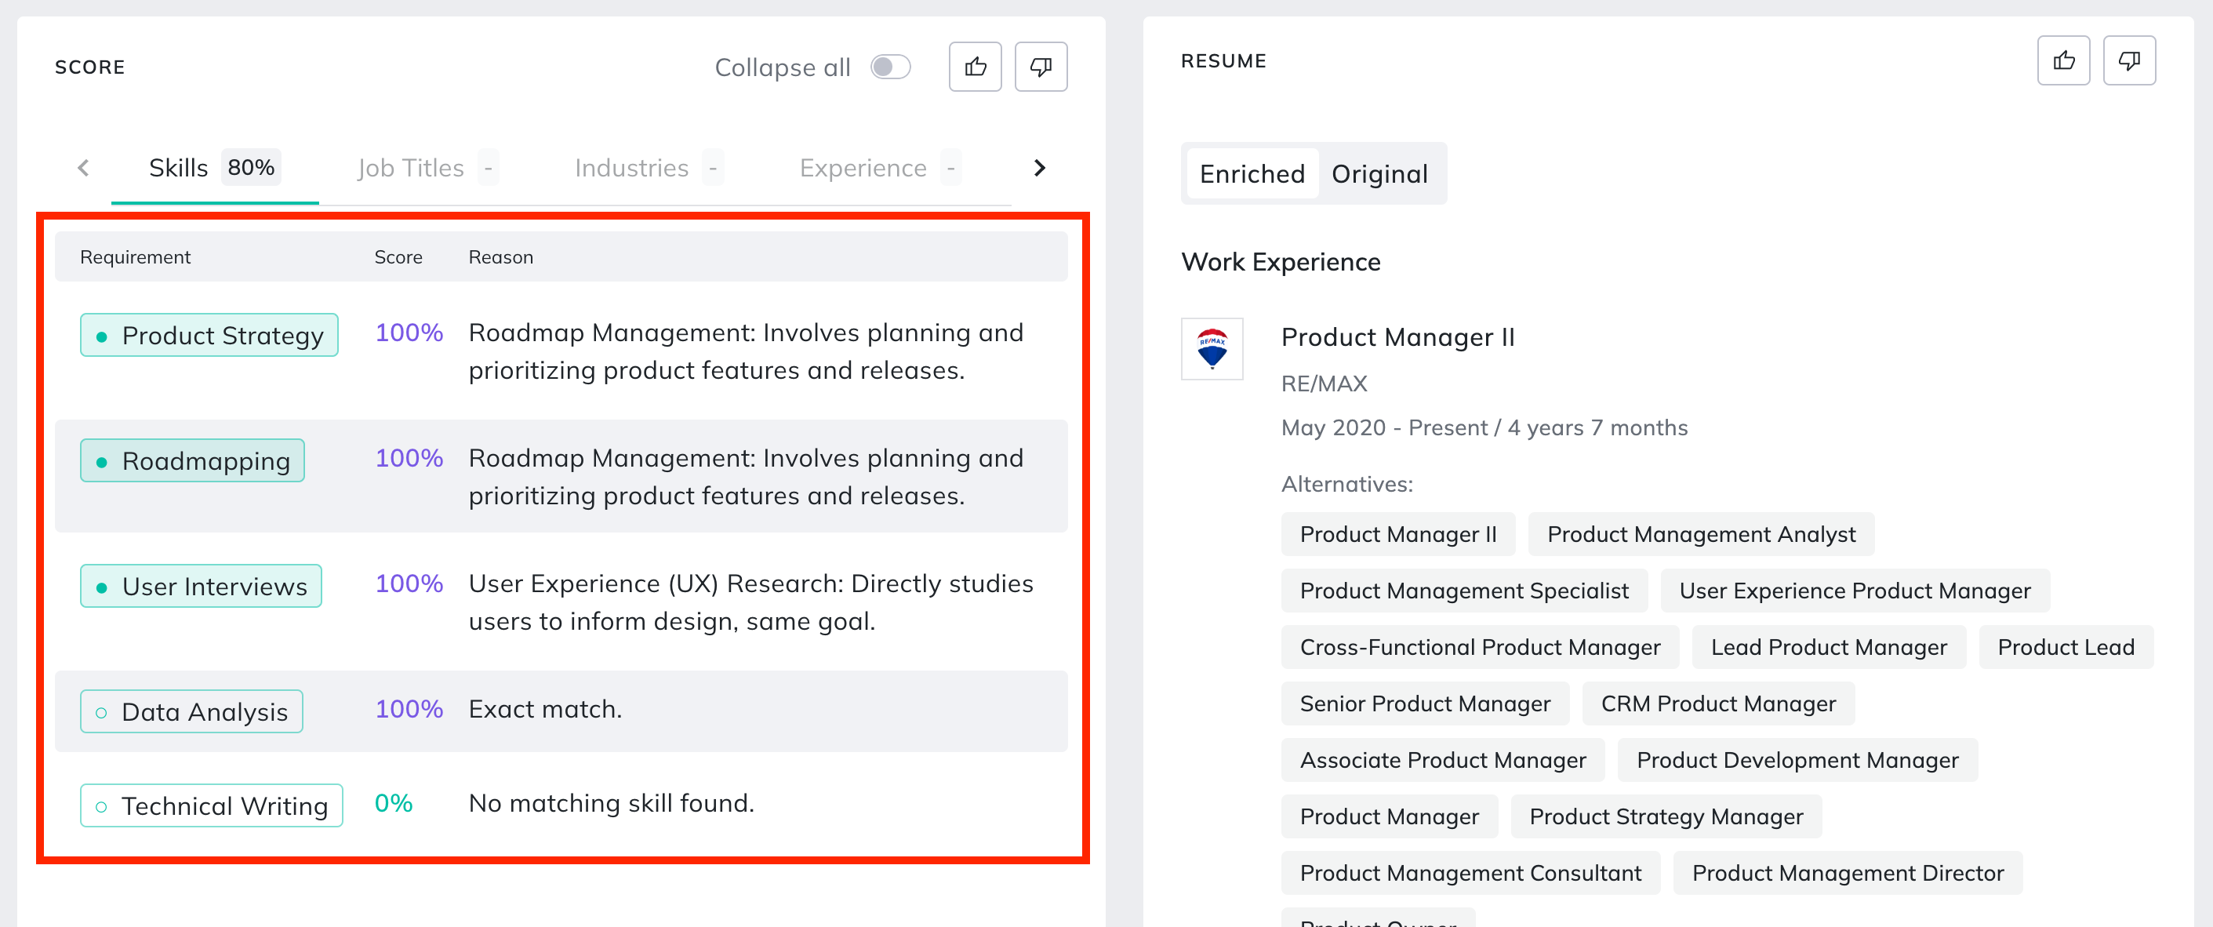Click the 100% score for Product Strategy
The image size is (2213, 927).
(x=409, y=333)
